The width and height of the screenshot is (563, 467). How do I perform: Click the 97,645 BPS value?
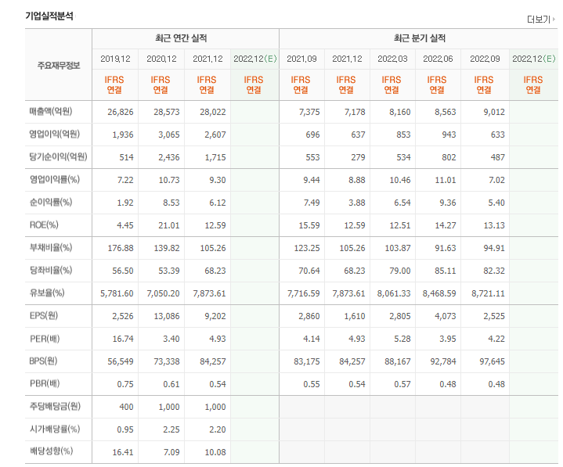point(492,361)
